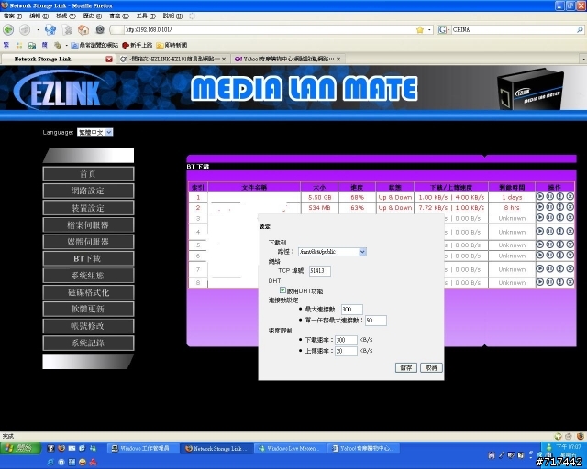Open 網路設定 network settings in sidebar
Screen dimensions: 587x469
88,191
